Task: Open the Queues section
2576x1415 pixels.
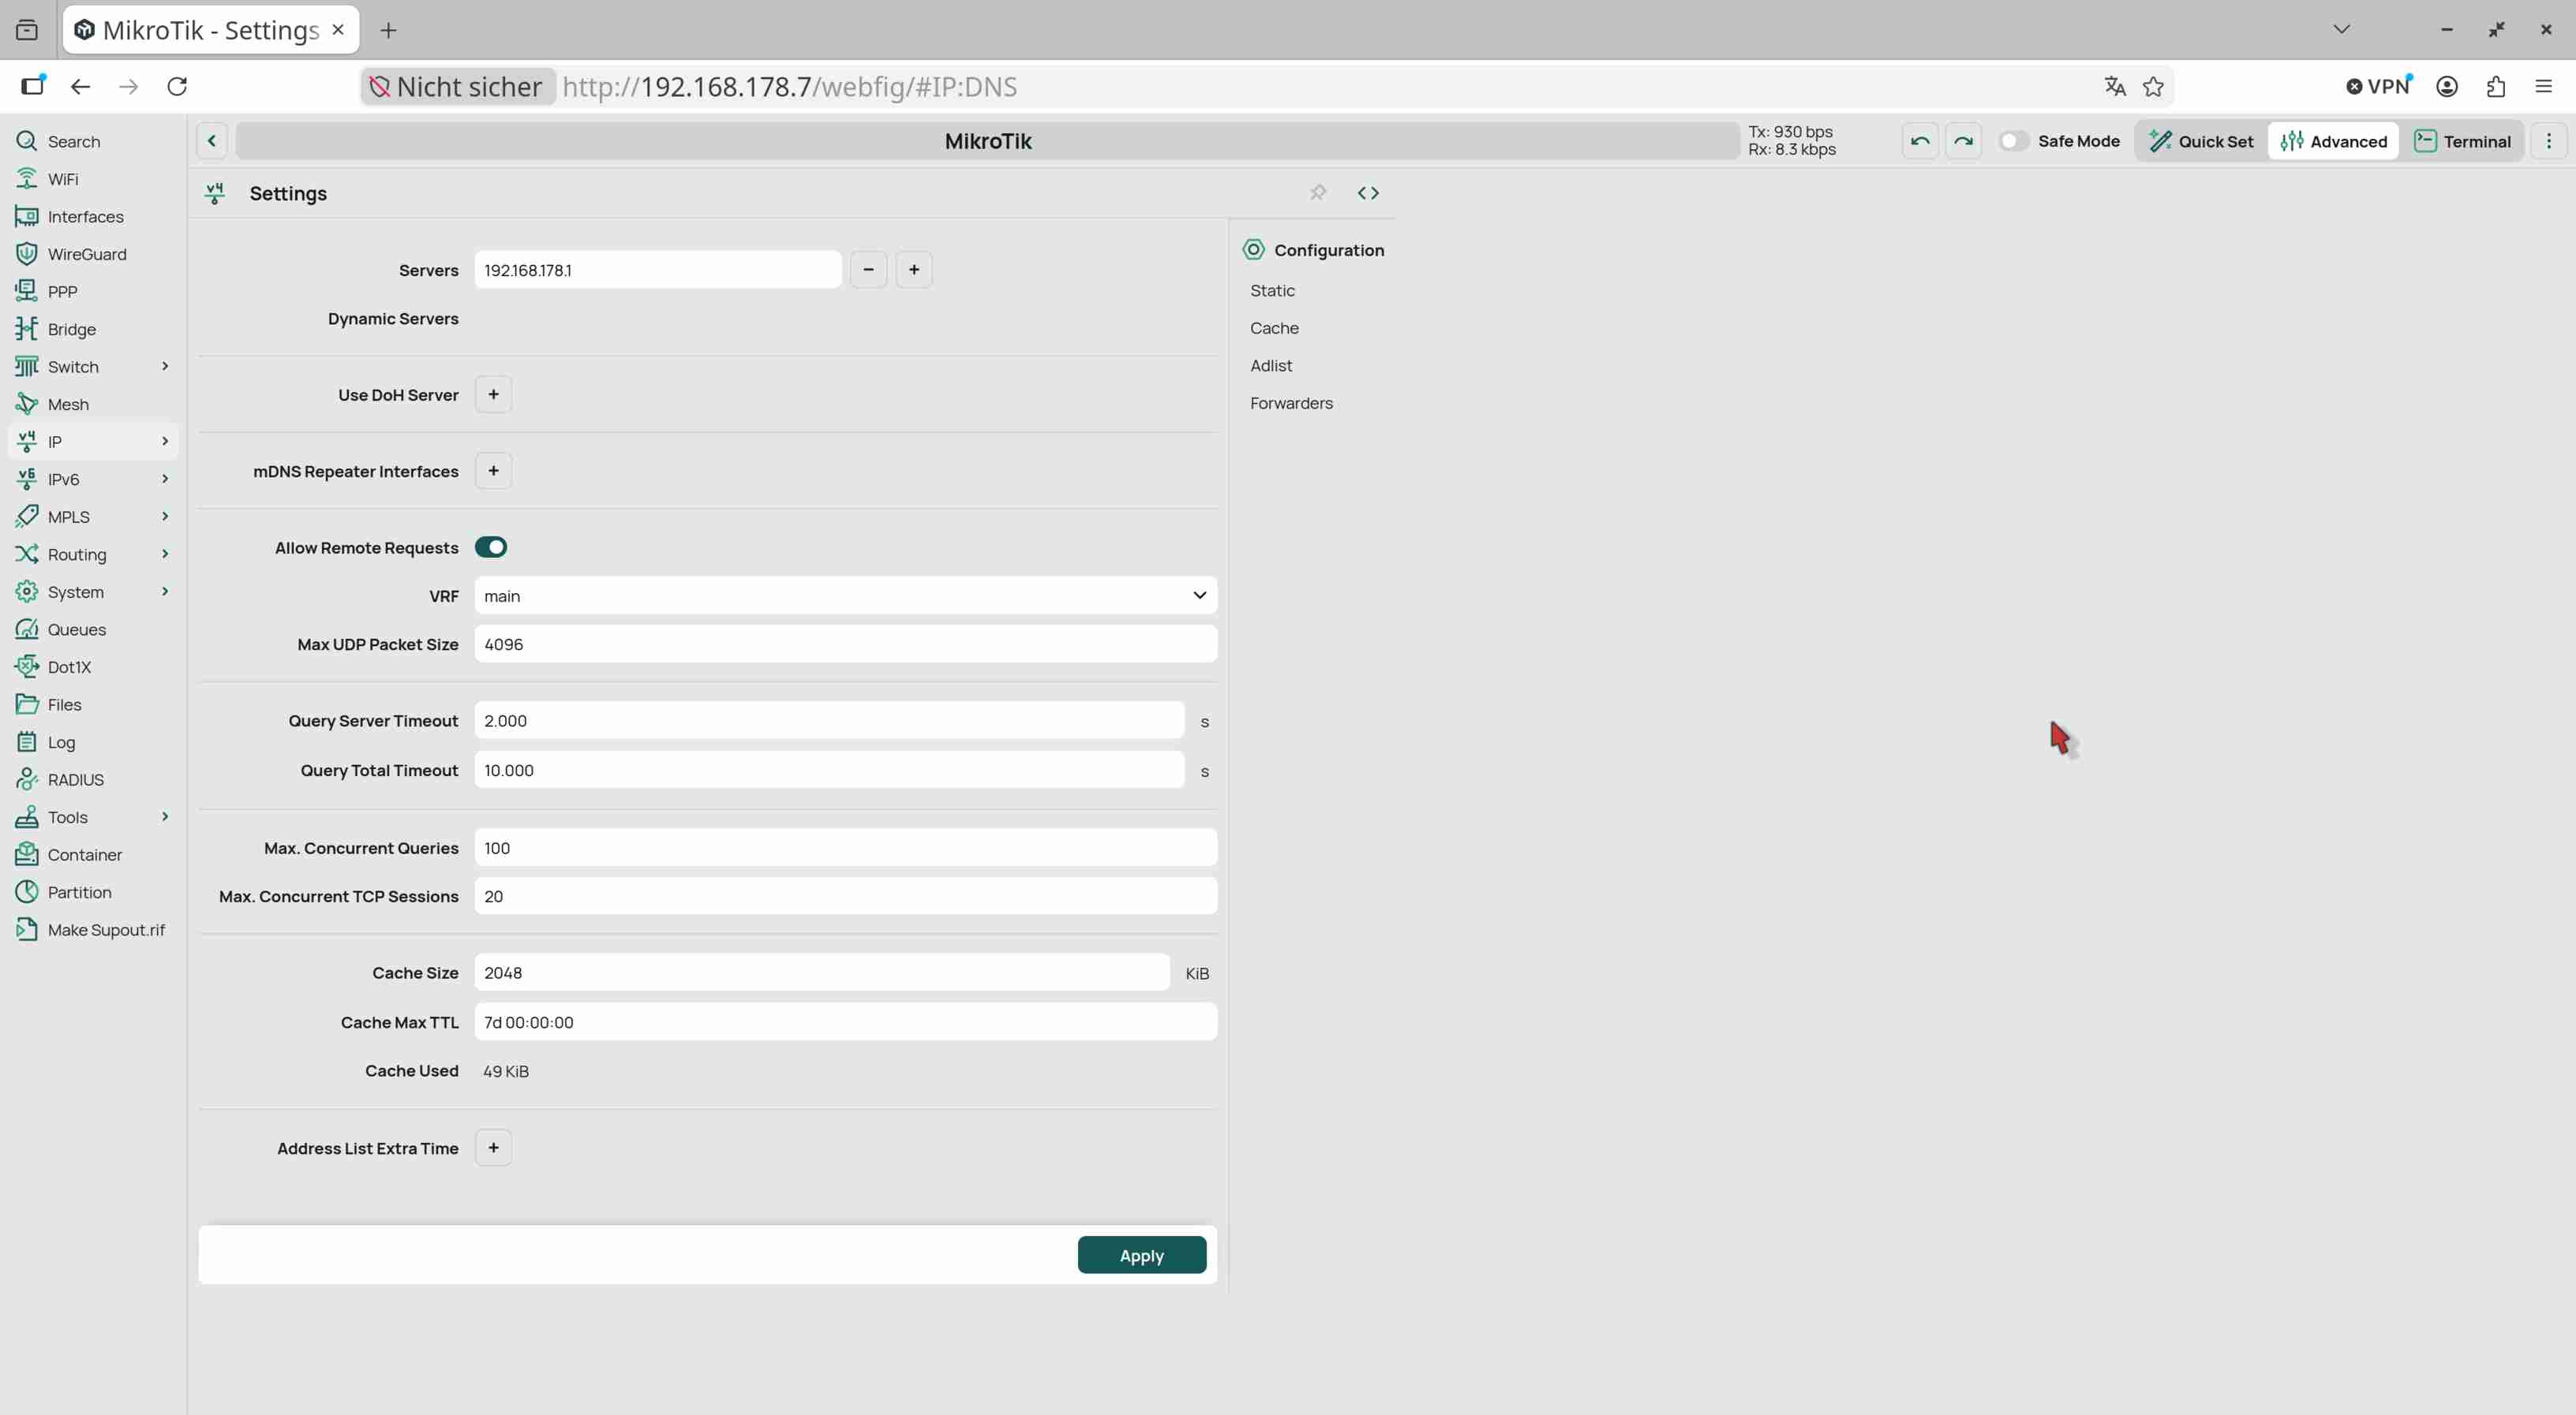Action: 76,629
